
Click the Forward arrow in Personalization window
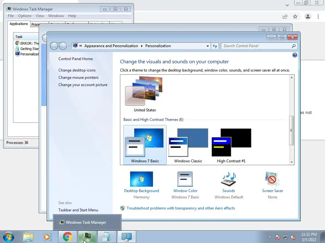(63, 46)
